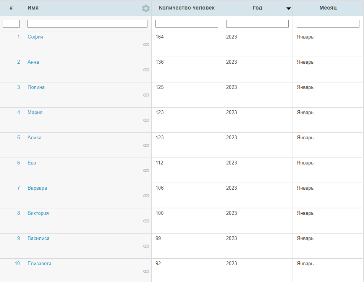
Task: Click the link icon in Полина row
Action: [146, 95]
